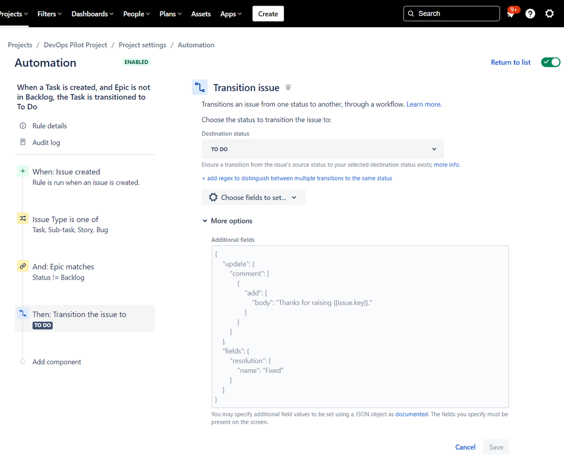Image resolution: width=564 pixels, height=462 pixels.
Task: Collapse the More options section
Action: point(228,221)
